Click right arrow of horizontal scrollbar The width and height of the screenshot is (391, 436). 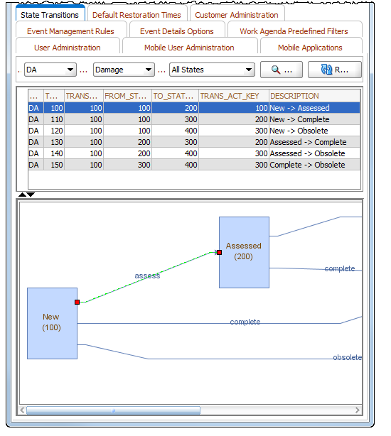coord(358,410)
